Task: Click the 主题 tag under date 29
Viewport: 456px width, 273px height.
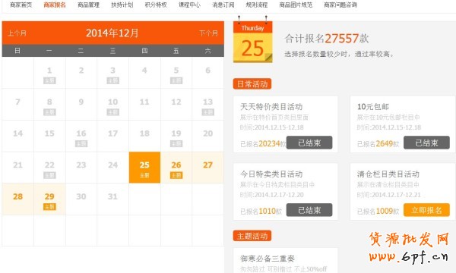Action: point(49,207)
